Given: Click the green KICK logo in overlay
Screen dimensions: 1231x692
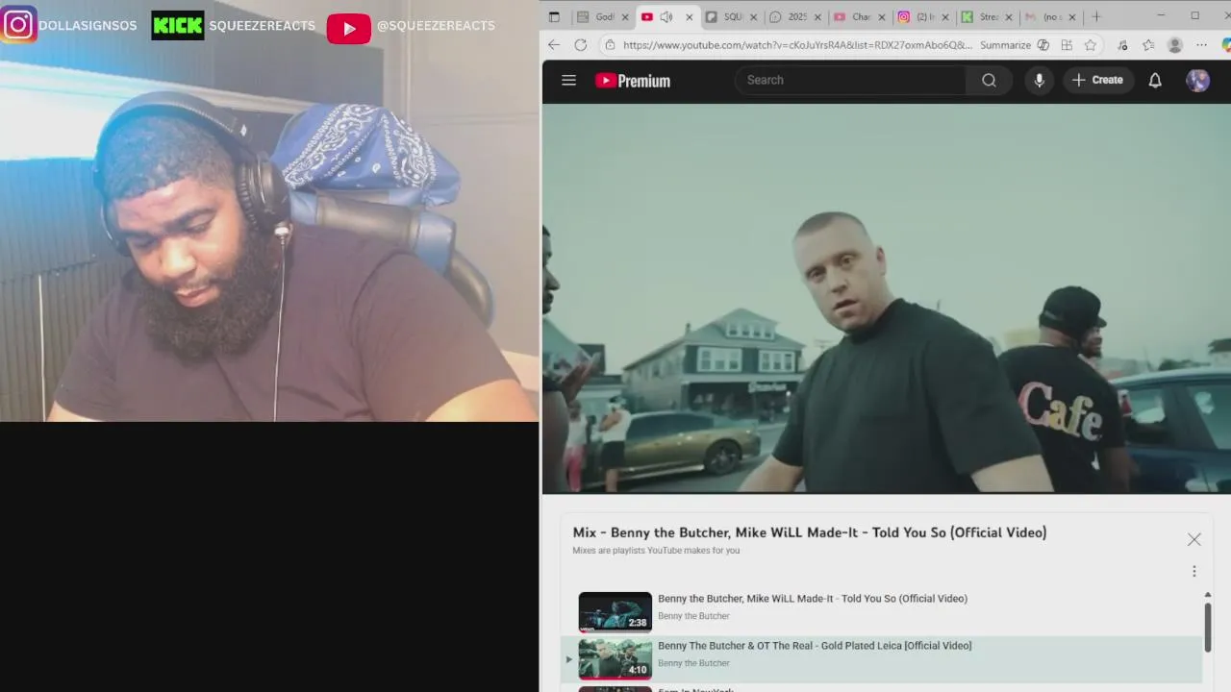Looking at the screenshot, I should click(178, 25).
